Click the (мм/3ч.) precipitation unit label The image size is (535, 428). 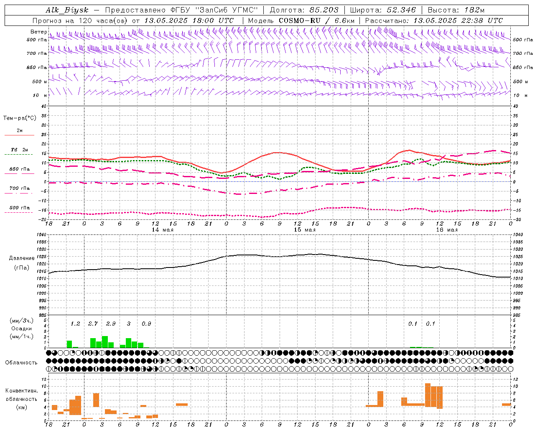[x=22, y=321]
